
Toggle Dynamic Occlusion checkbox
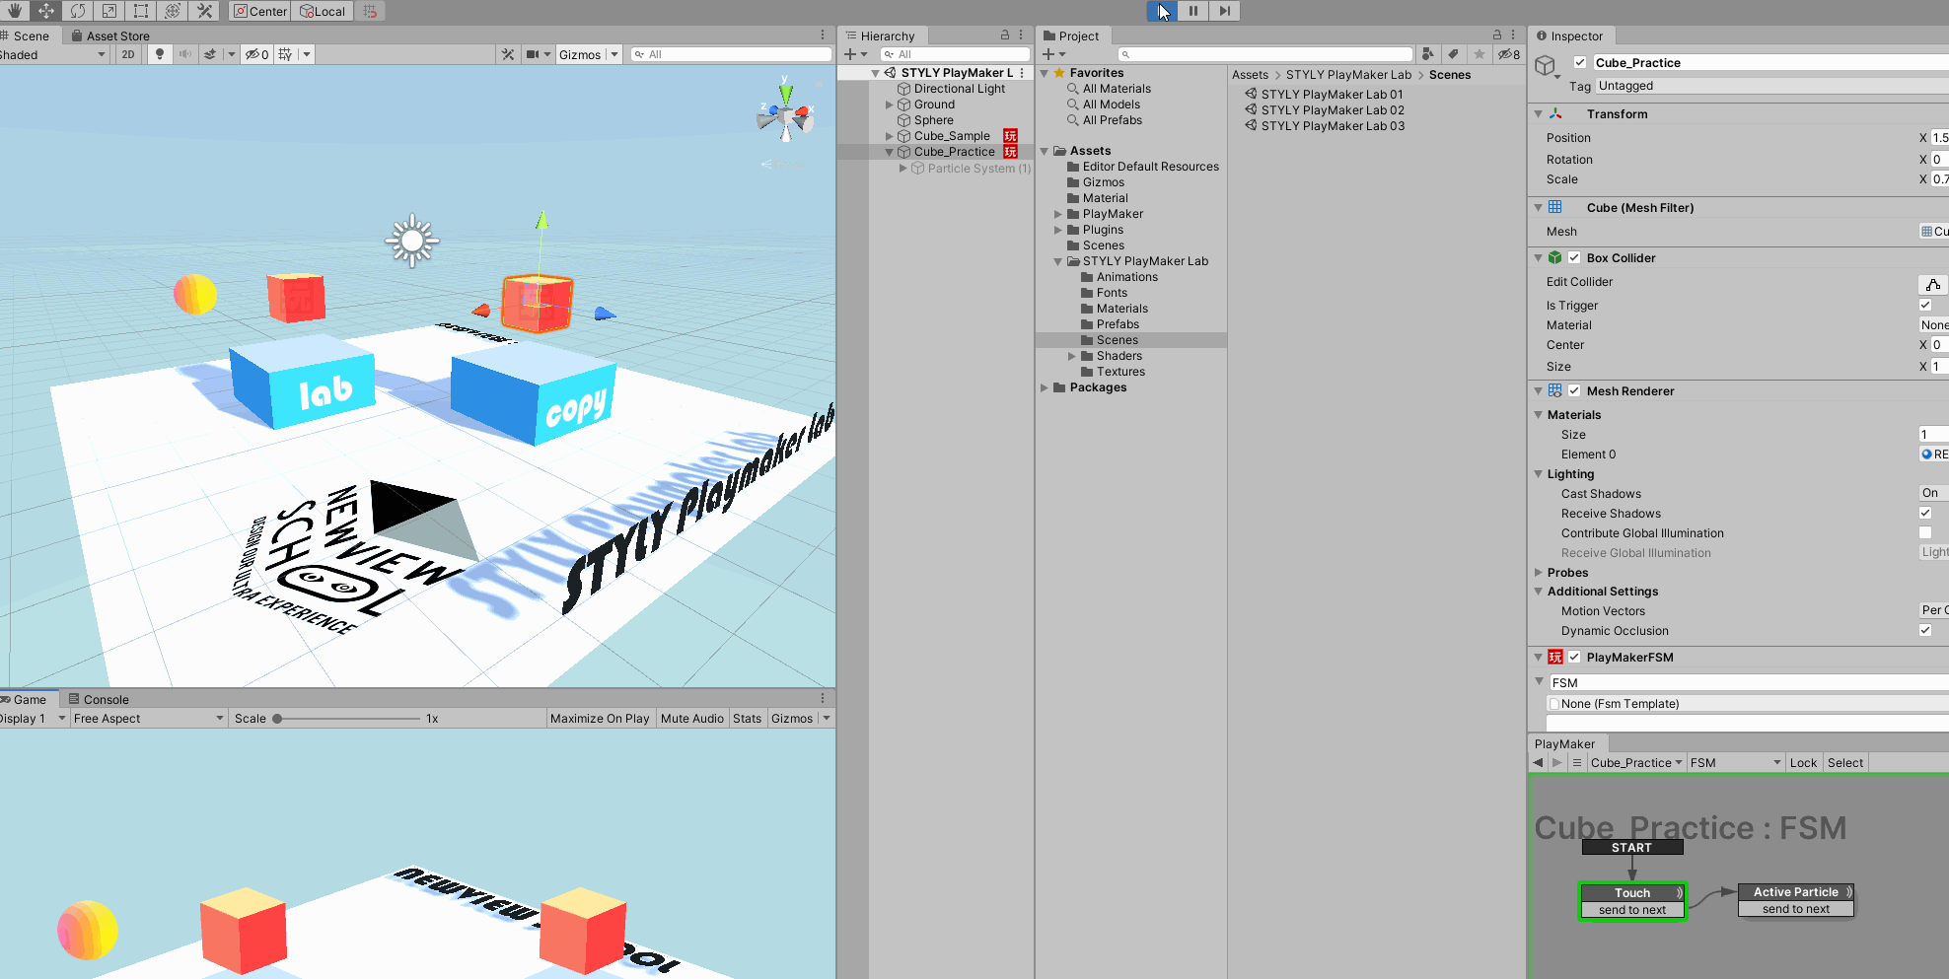coord(1925,630)
